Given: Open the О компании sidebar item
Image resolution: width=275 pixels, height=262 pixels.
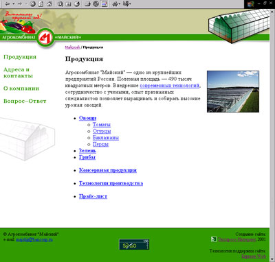Looking at the screenshot, I should 21,88.
